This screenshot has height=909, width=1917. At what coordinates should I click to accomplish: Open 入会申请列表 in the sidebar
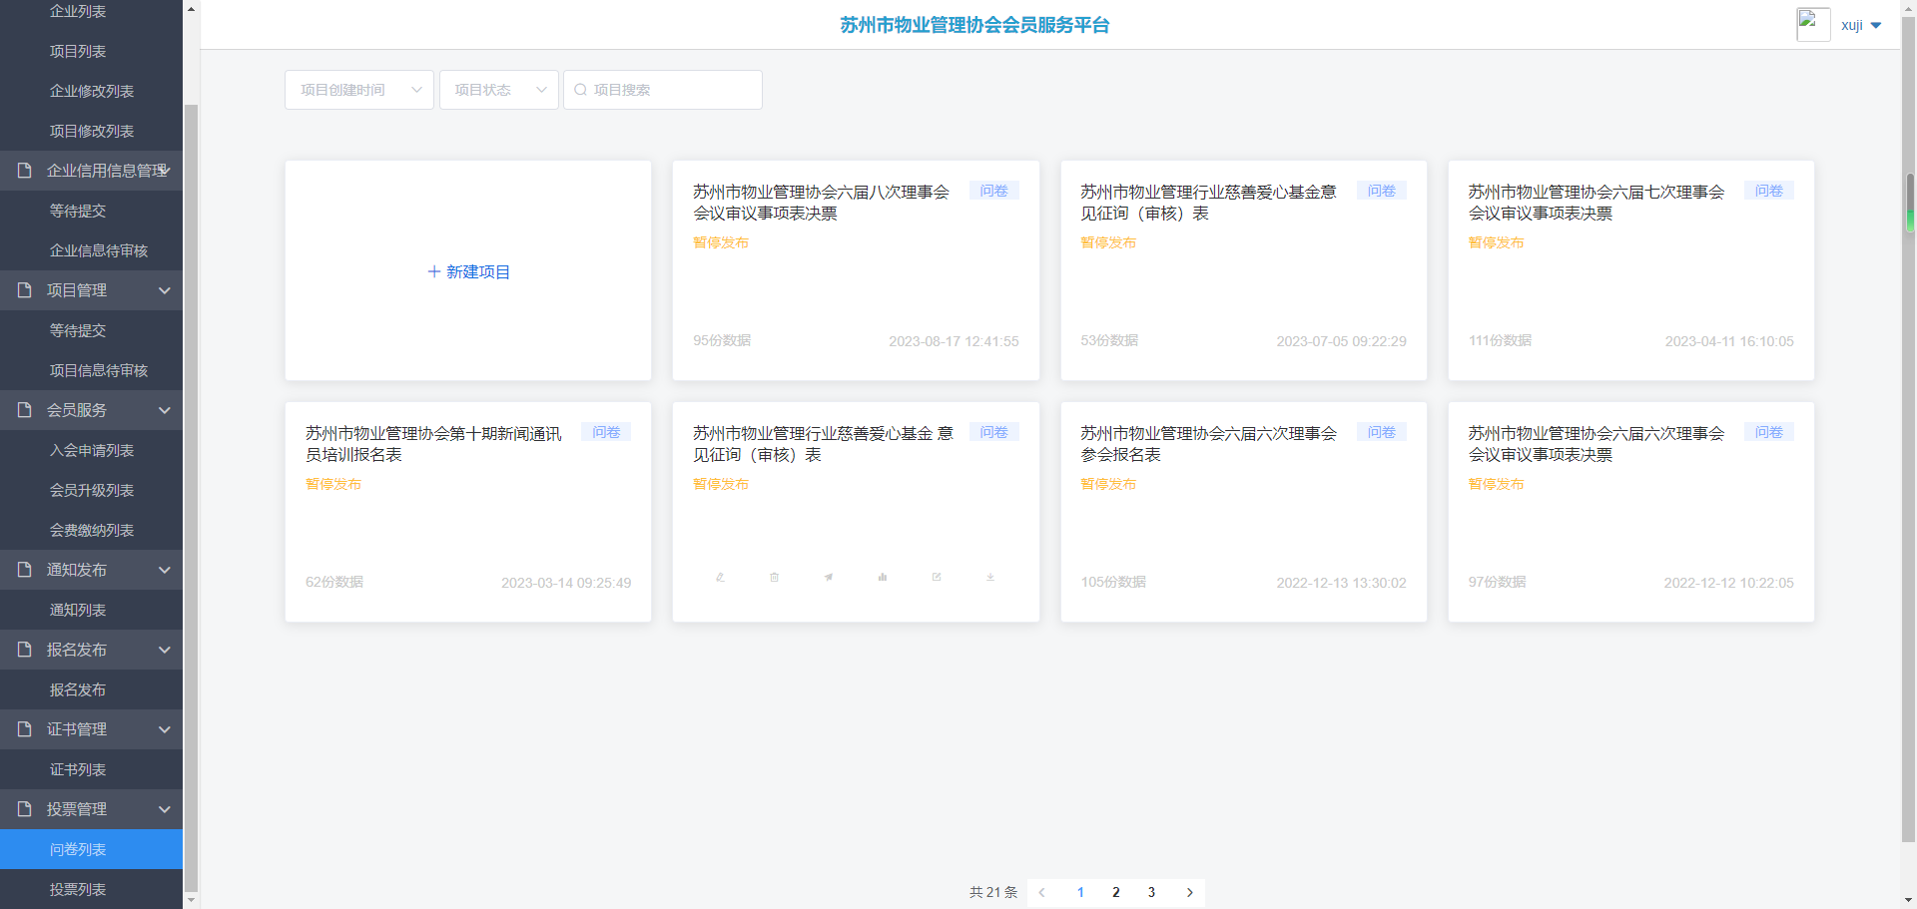point(91,450)
